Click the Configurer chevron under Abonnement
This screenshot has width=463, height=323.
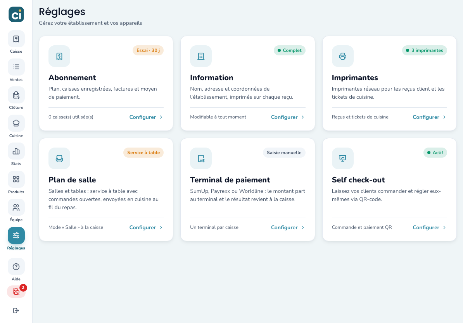pyautogui.click(x=161, y=117)
